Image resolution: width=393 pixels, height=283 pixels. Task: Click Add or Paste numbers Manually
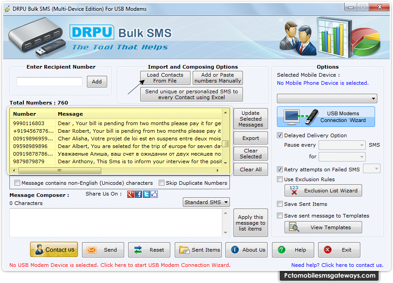point(217,78)
